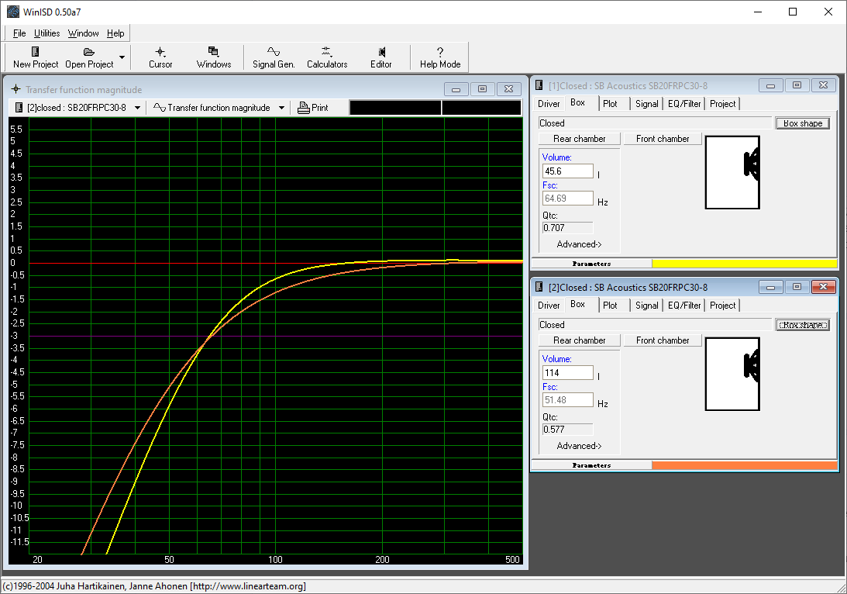Maximize the WinISD main window
Image resolution: width=847 pixels, height=594 pixels.
[x=793, y=12]
